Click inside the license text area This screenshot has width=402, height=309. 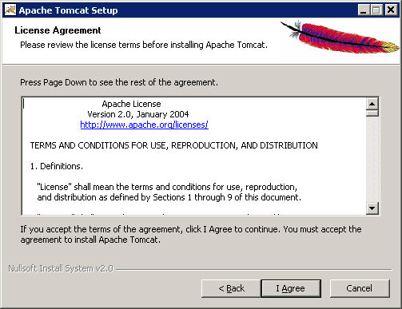pyautogui.click(x=194, y=156)
